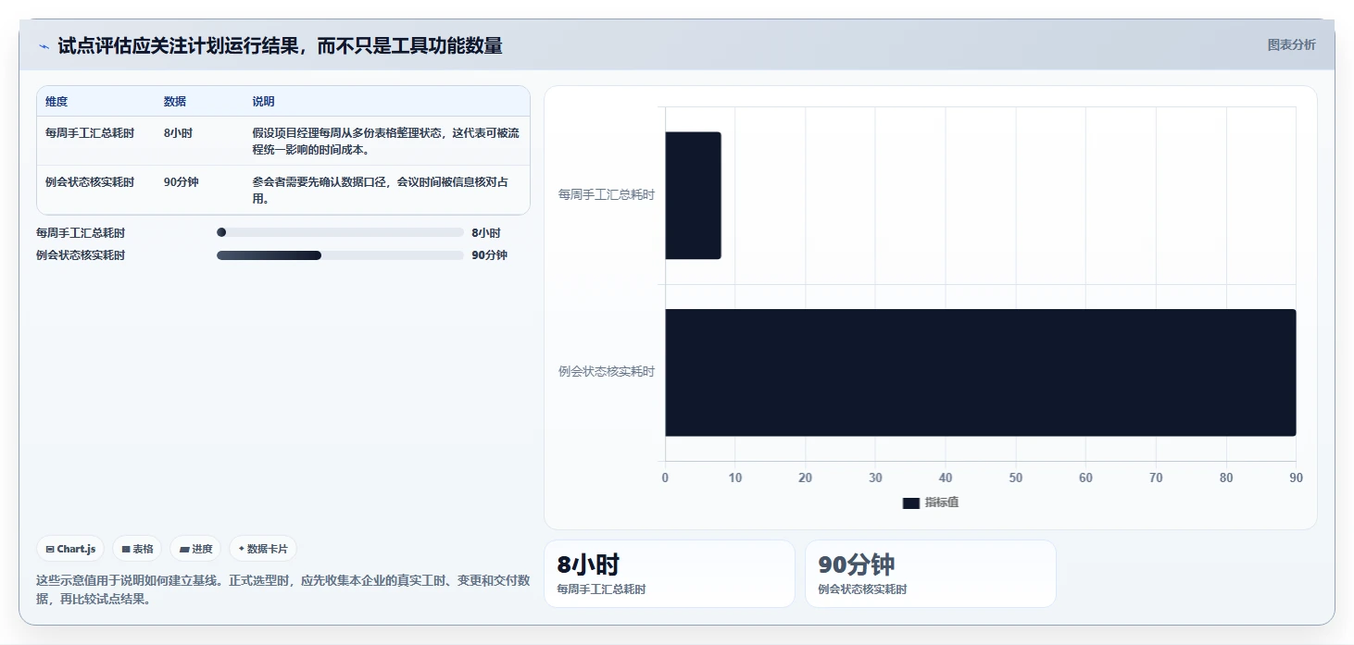Click the 说明 column header

[x=263, y=102]
